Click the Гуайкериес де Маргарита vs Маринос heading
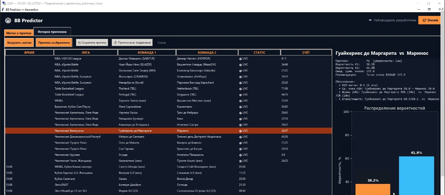This screenshot has width=445, height=195. [x=382, y=53]
